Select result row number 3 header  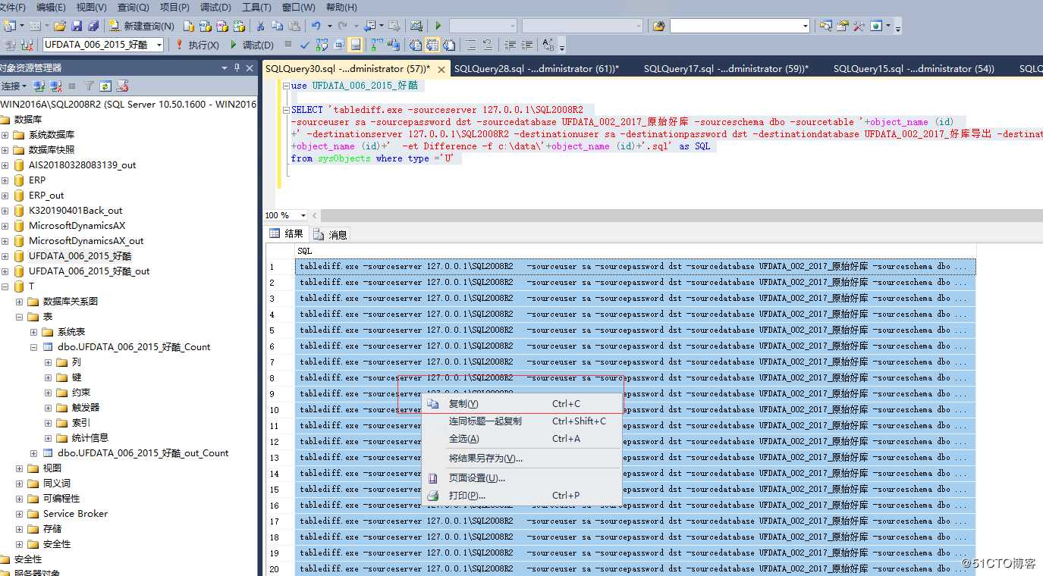[x=280, y=299]
